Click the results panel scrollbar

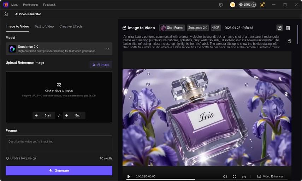tap(297, 35)
